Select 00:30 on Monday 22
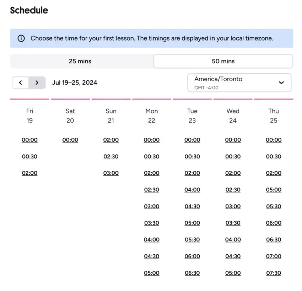302x291 pixels. [152, 157]
